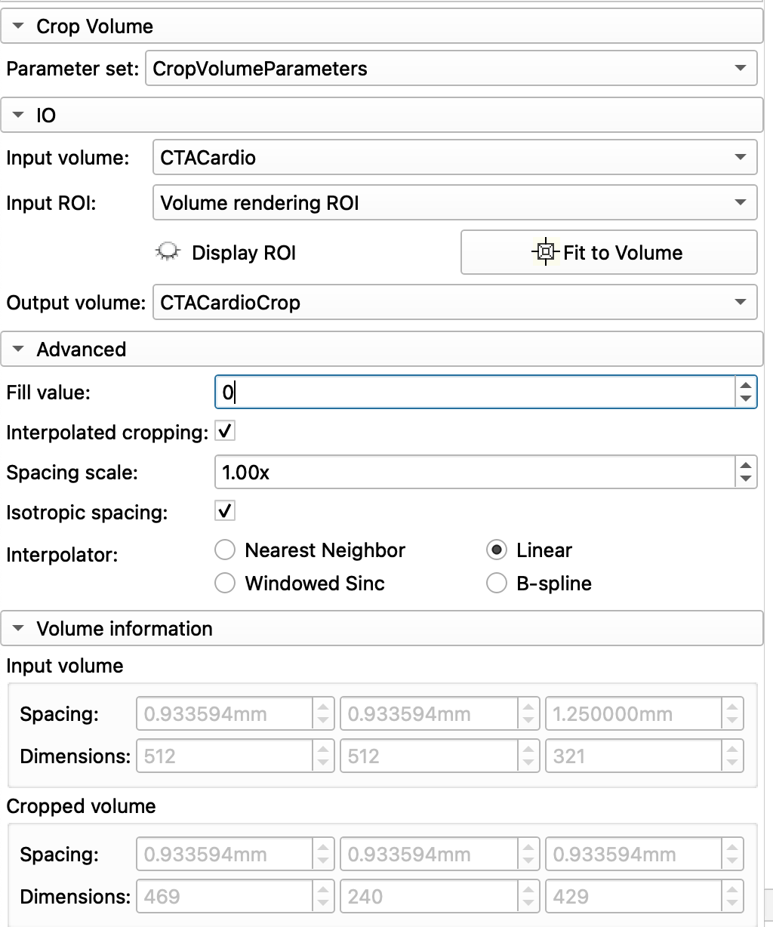This screenshot has width=773, height=927.
Task: Open the Input ROI dropdown
Action: point(454,202)
